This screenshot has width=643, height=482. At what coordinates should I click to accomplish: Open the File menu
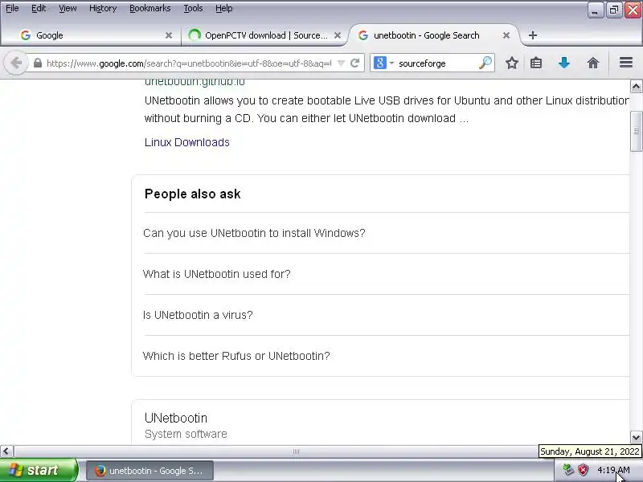[x=12, y=8]
